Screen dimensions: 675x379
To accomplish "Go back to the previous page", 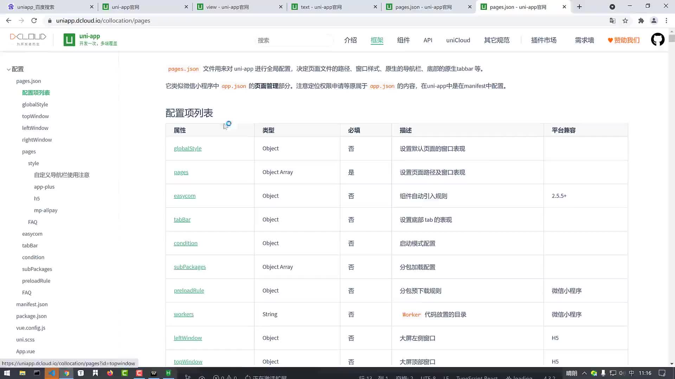I will tap(9, 21).
